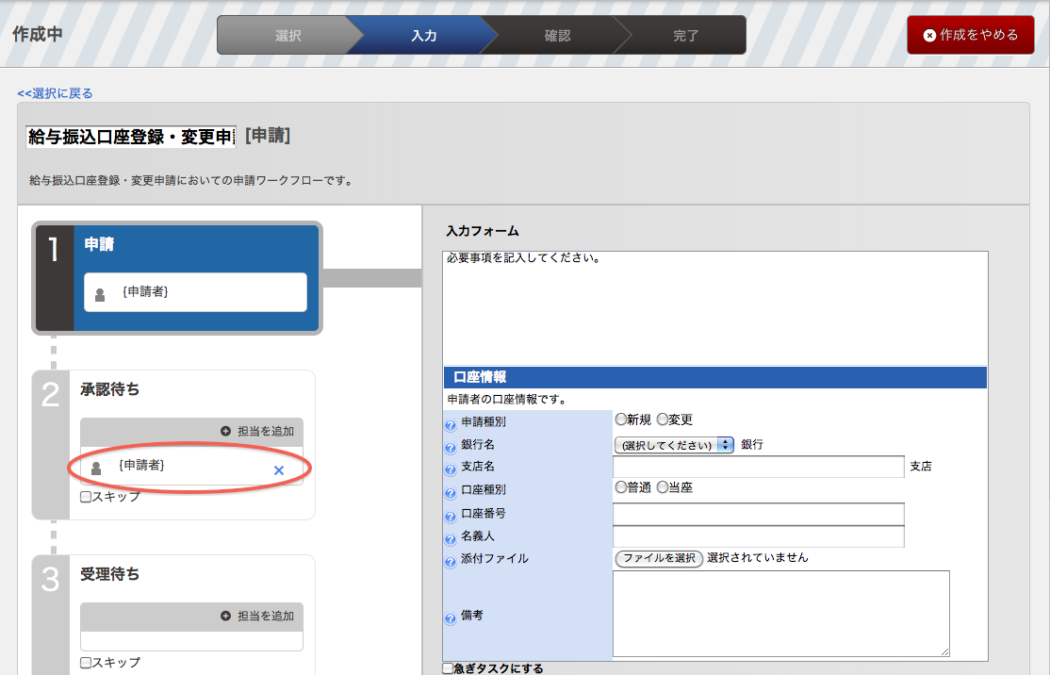Click the 名義人 text field
Image resolution: width=1050 pixels, height=675 pixels.
pyautogui.click(x=759, y=536)
